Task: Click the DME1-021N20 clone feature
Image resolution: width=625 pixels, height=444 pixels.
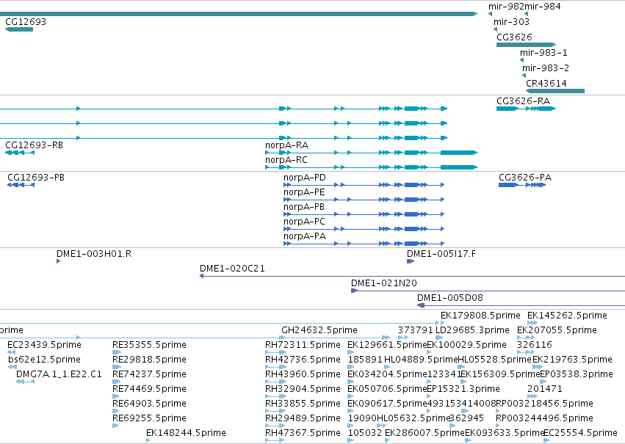Action: point(488,291)
